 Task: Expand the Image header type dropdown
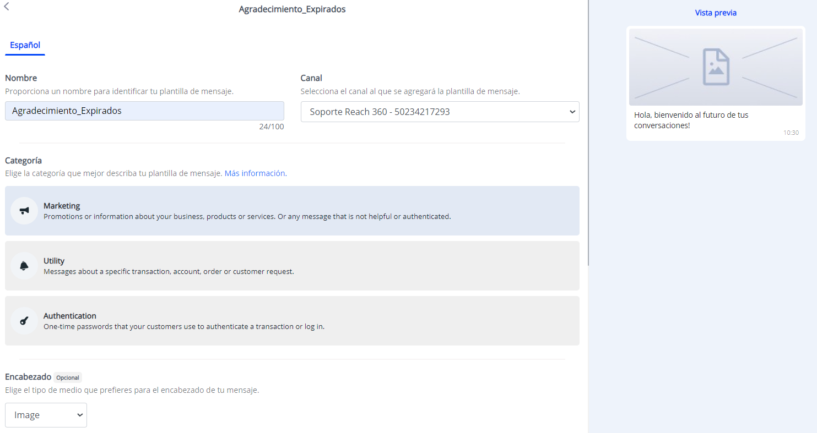pyautogui.click(x=46, y=415)
